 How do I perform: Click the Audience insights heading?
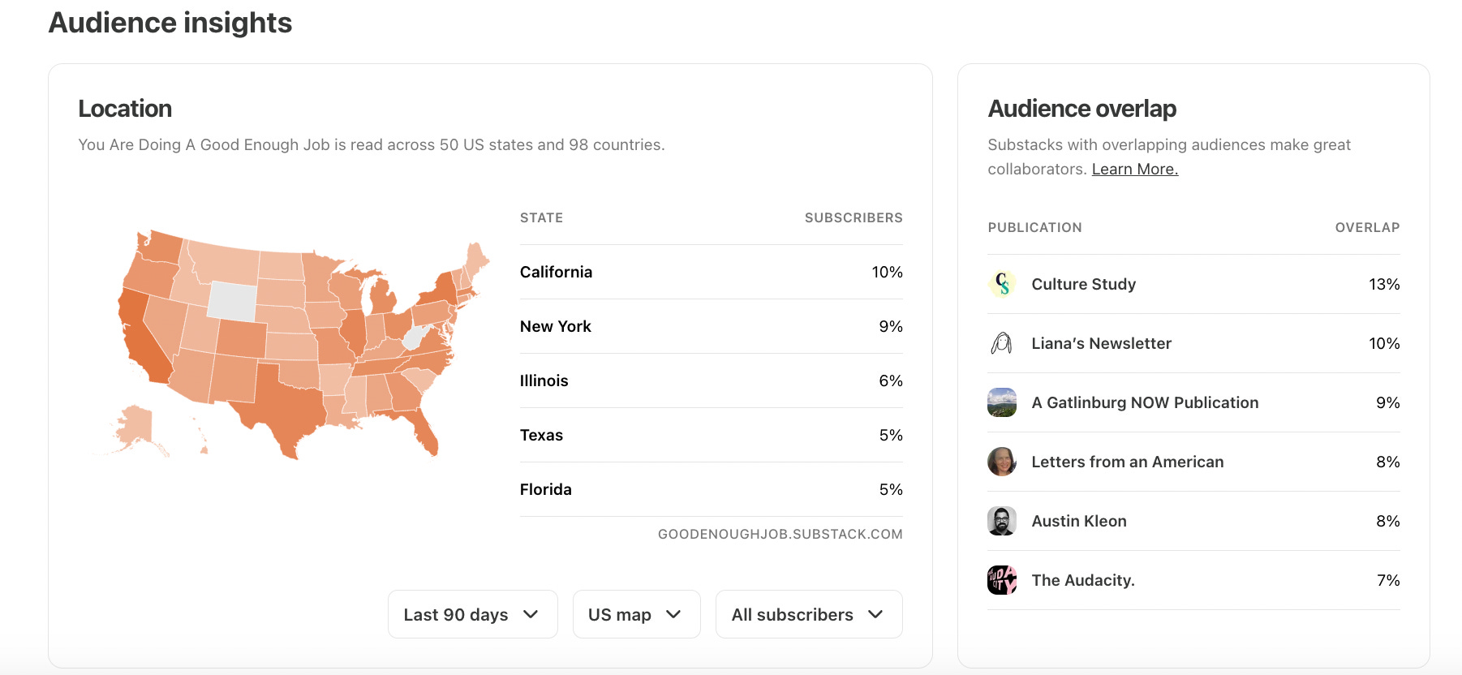pyautogui.click(x=170, y=22)
